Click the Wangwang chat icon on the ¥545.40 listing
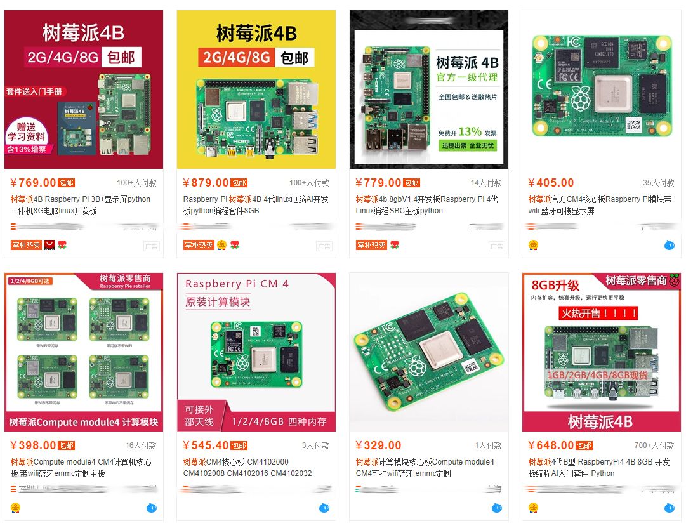 (x=324, y=508)
